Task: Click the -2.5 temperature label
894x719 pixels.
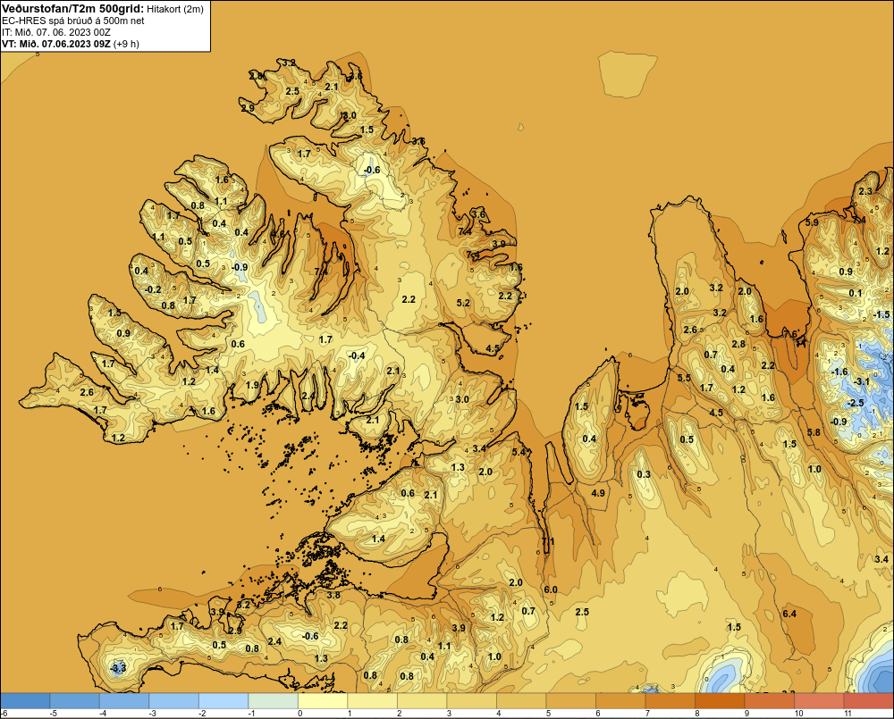Action: coord(856,402)
